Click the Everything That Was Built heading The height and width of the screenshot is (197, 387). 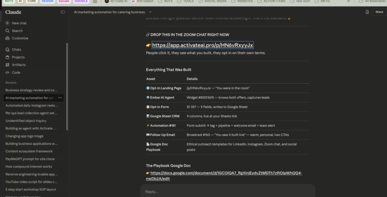pos(169,70)
